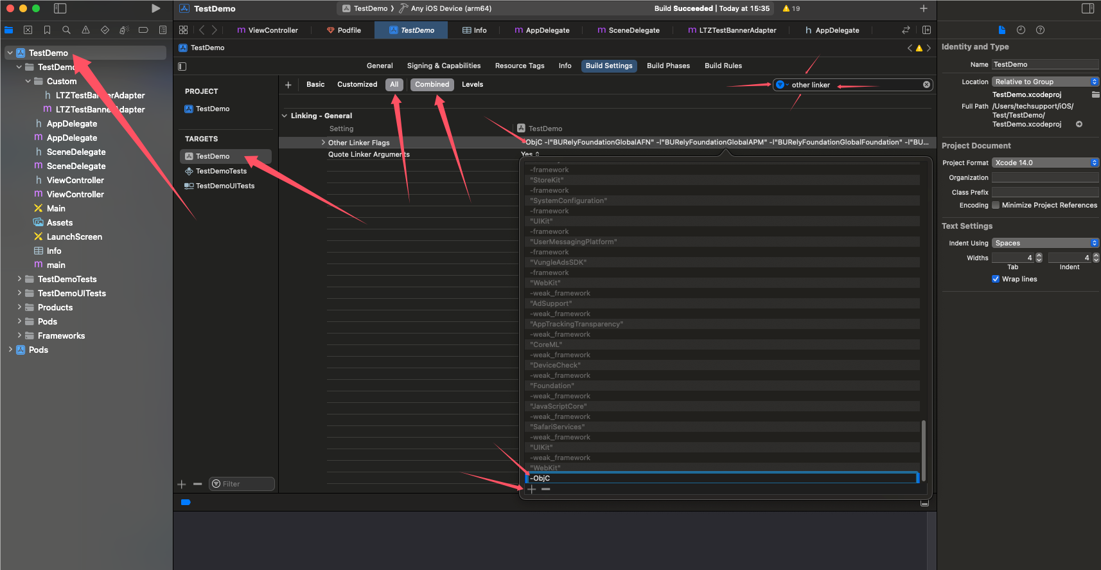Switch to the Signing & Capabilities tab
The height and width of the screenshot is (570, 1101).
point(443,66)
